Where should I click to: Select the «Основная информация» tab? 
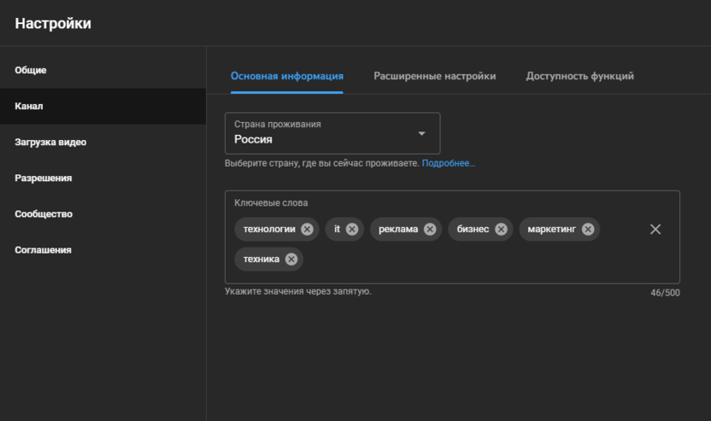coord(286,76)
